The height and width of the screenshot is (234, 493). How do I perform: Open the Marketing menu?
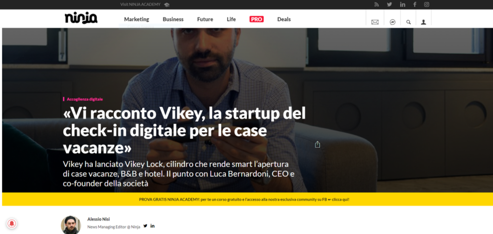pyautogui.click(x=136, y=19)
